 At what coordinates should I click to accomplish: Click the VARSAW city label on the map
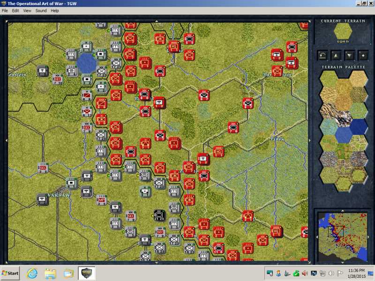click(59, 195)
